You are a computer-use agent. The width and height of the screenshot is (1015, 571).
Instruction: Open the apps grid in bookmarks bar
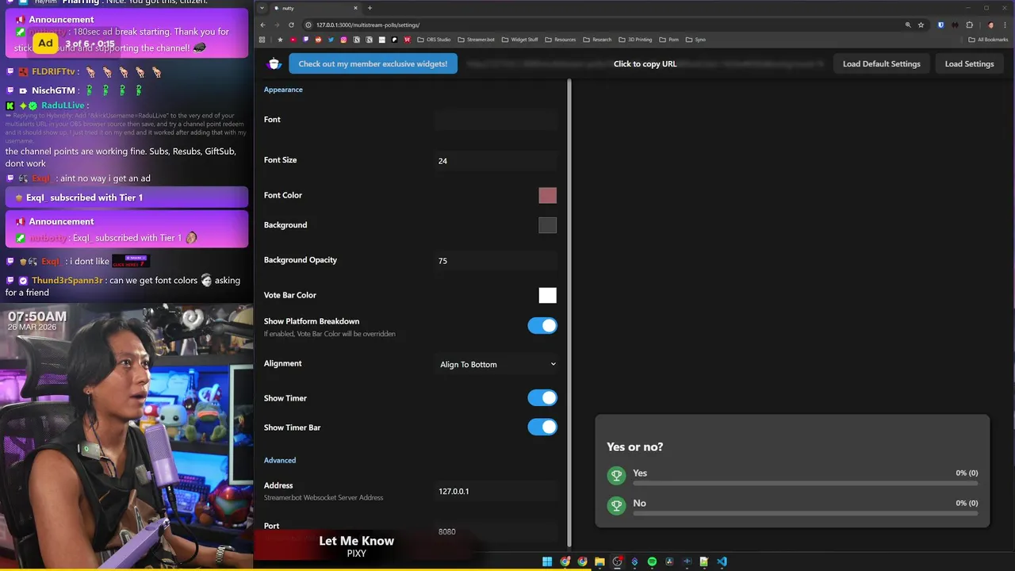(262, 40)
